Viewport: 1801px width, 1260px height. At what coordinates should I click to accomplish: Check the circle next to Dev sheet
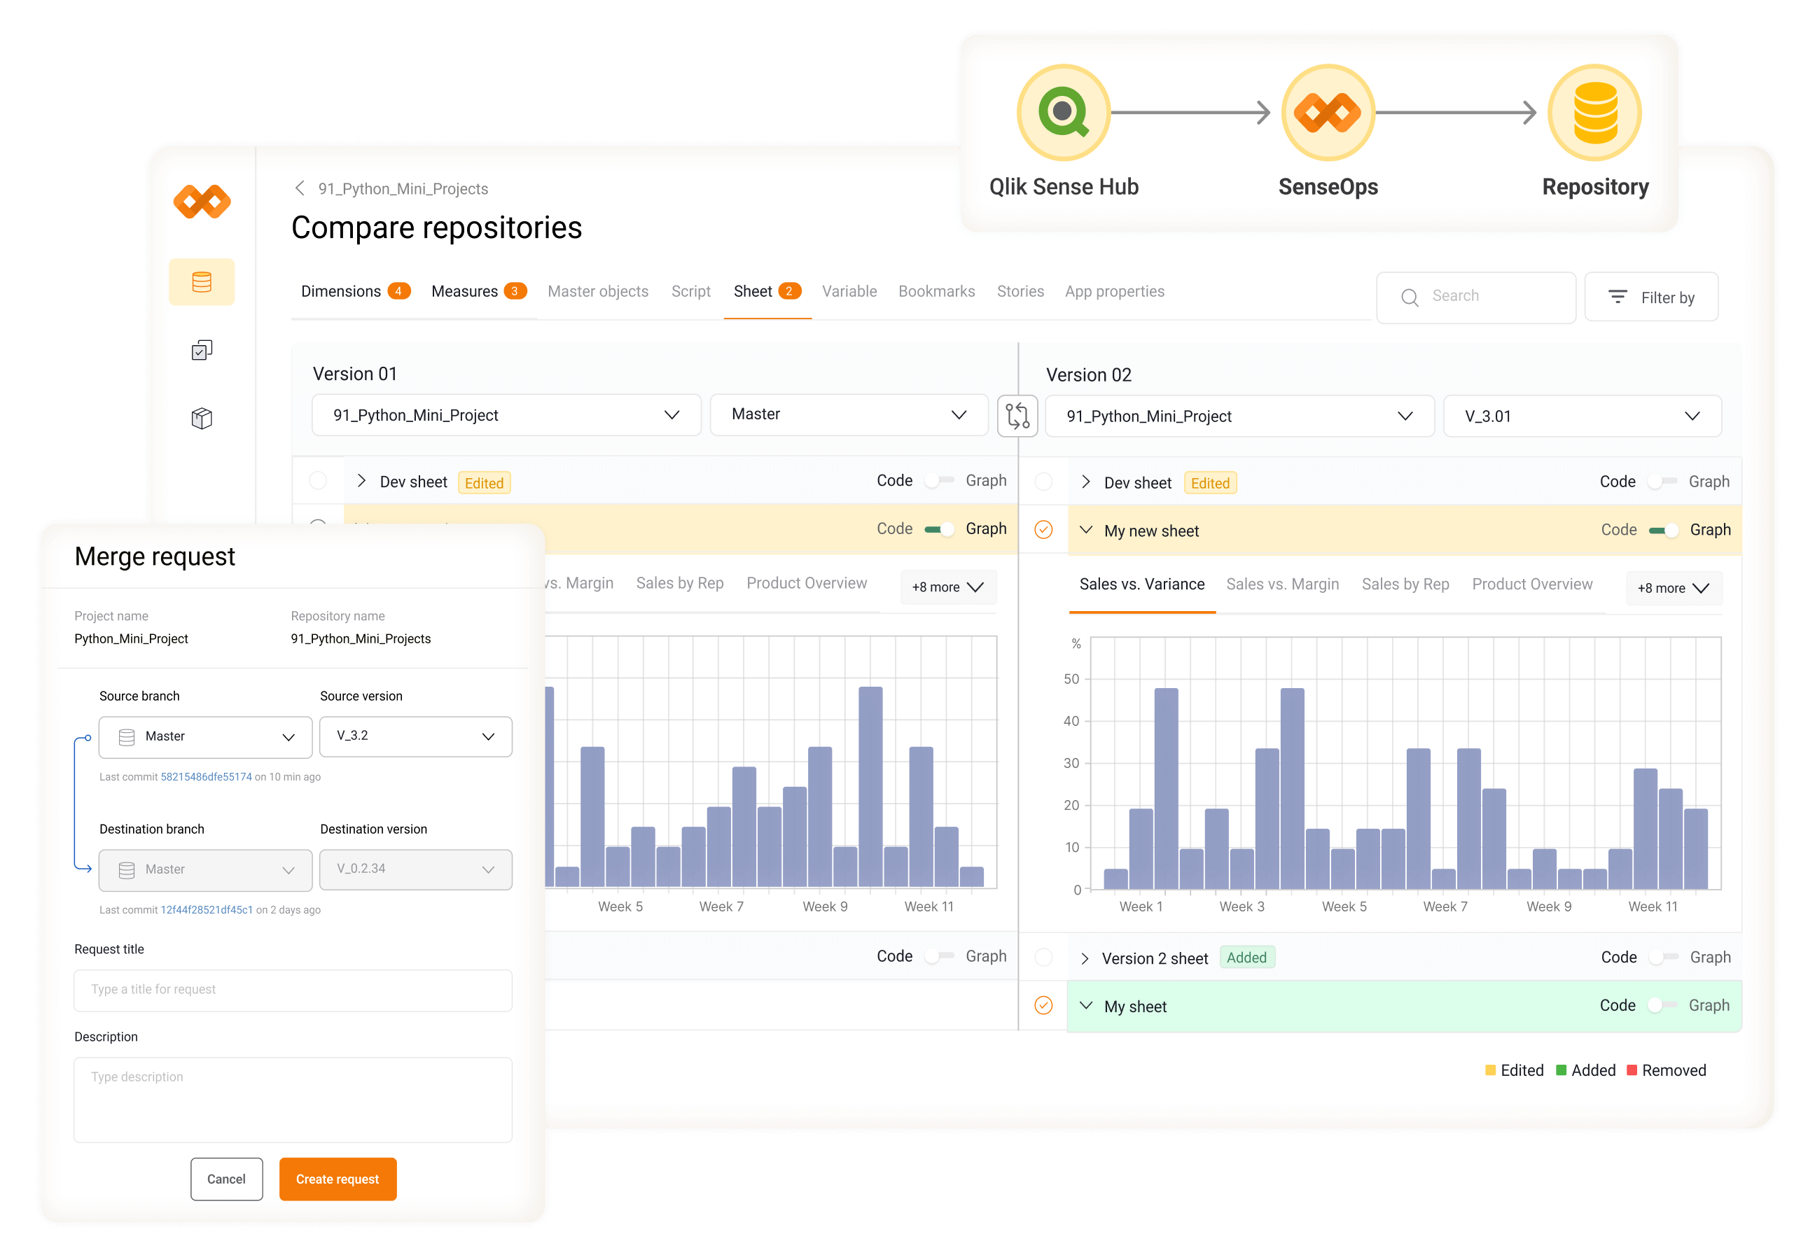(318, 481)
